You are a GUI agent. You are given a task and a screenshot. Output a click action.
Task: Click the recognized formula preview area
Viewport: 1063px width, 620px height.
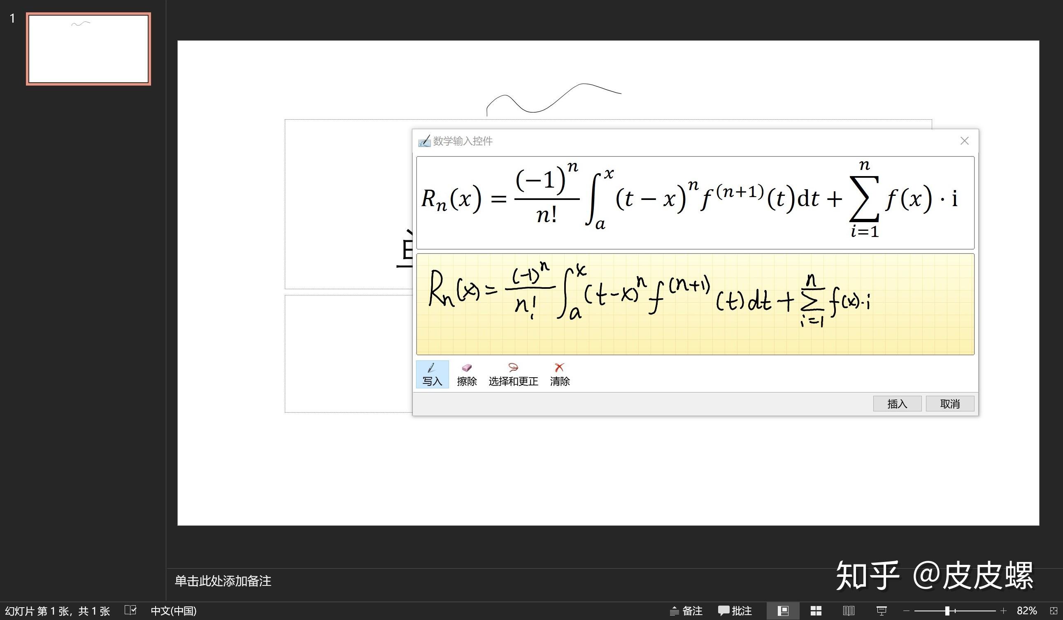tap(695, 203)
